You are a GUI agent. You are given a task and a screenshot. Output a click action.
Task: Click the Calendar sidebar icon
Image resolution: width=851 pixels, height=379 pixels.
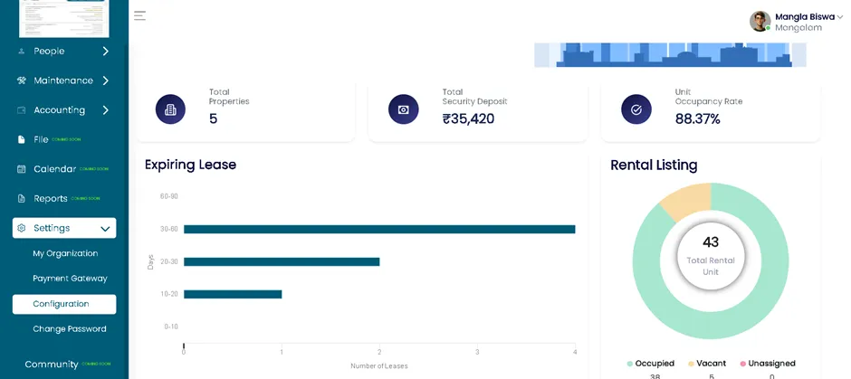(x=21, y=169)
